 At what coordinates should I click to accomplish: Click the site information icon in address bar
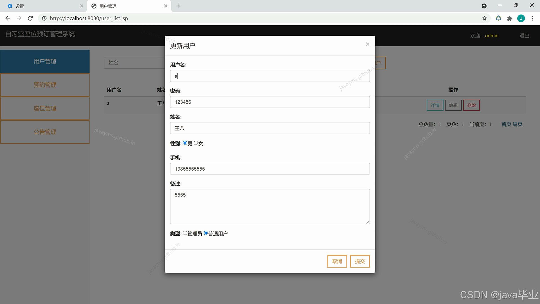click(44, 18)
